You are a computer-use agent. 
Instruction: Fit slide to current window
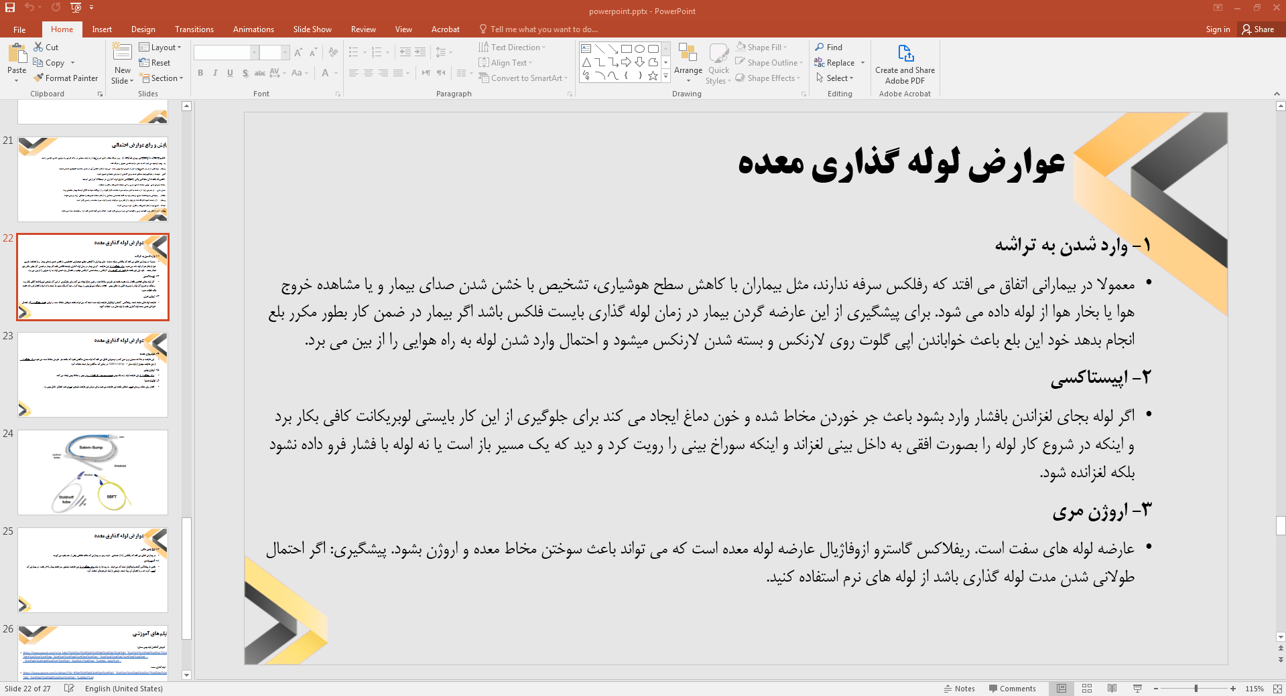click(x=1278, y=689)
